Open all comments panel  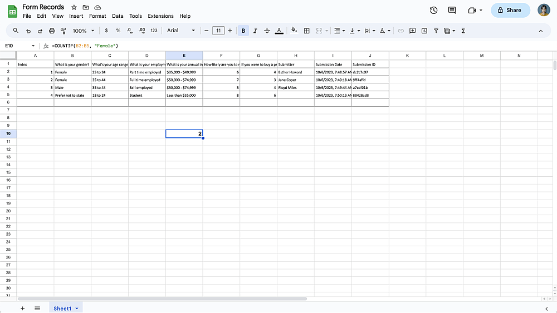[x=452, y=10]
